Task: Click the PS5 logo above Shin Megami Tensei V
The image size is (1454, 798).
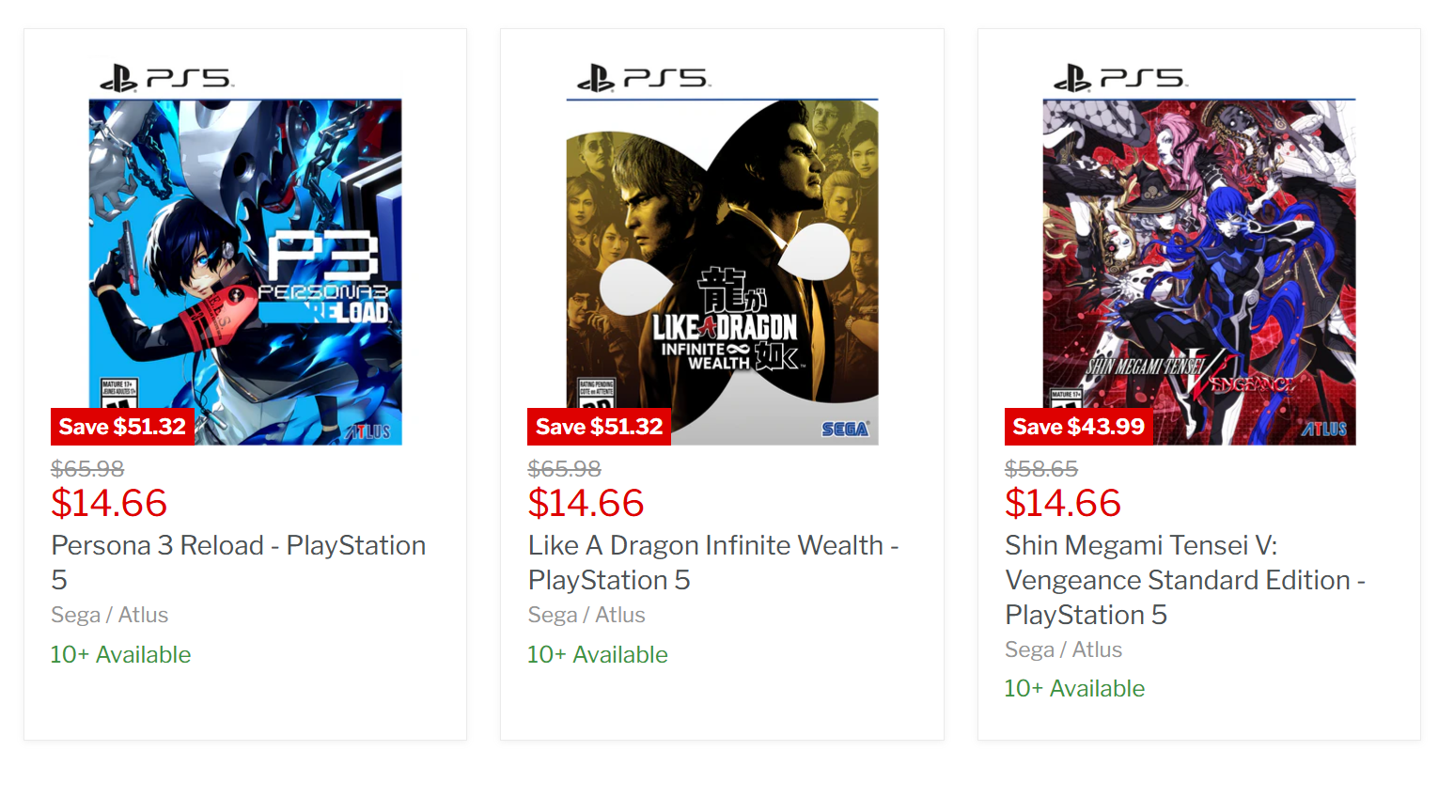Action: coord(1120,77)
